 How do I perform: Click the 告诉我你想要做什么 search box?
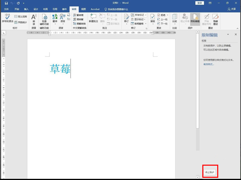(x=123, y=9)
